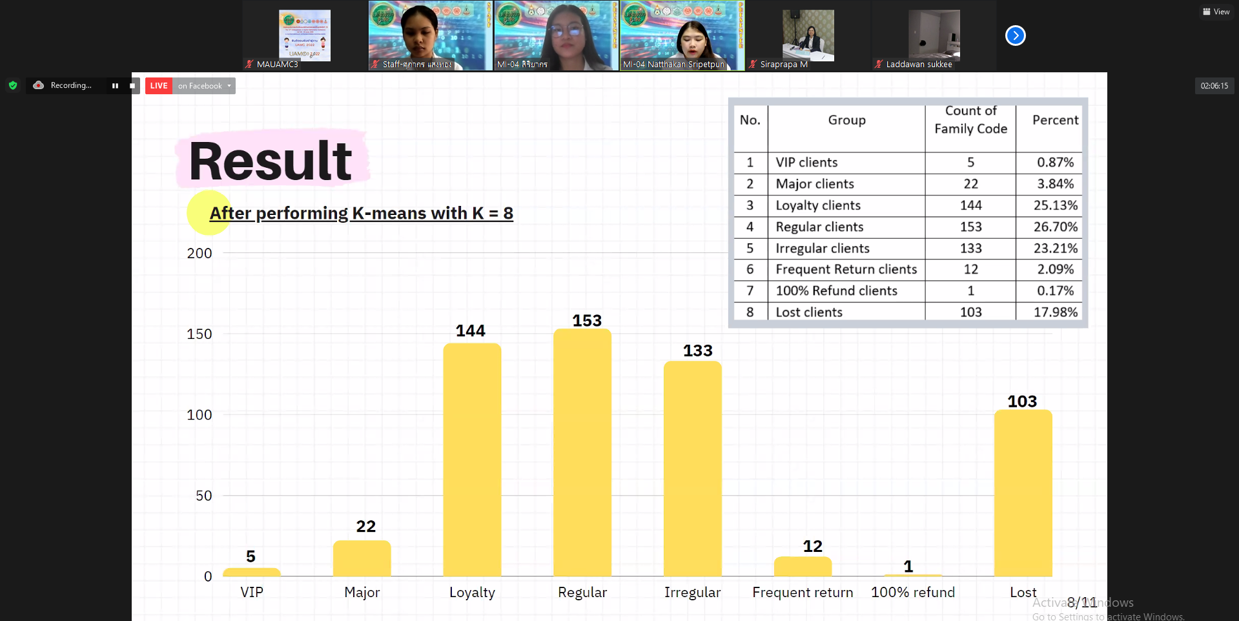Click 'Regular clients' table cell
Viewport: 1239px width, 621px height.
(846, 227)
